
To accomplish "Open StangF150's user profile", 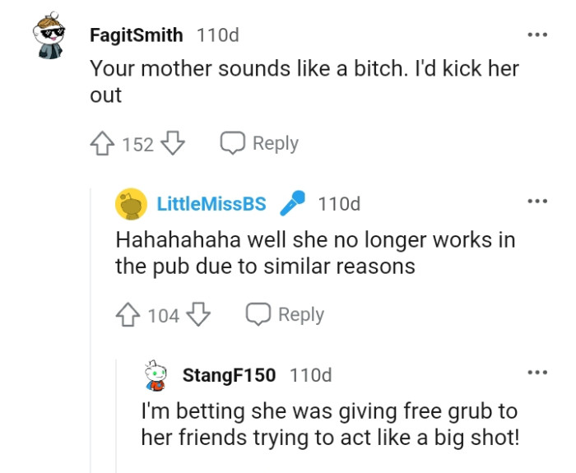I will click(229, 375).
